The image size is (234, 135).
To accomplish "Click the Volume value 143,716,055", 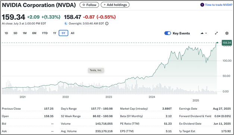I will (104, 124).
